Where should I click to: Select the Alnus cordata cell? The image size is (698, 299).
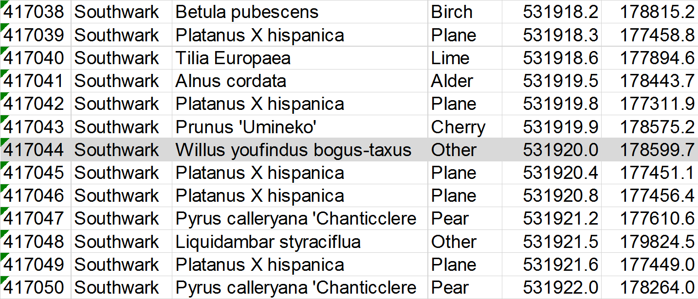(x=231, y=81)
